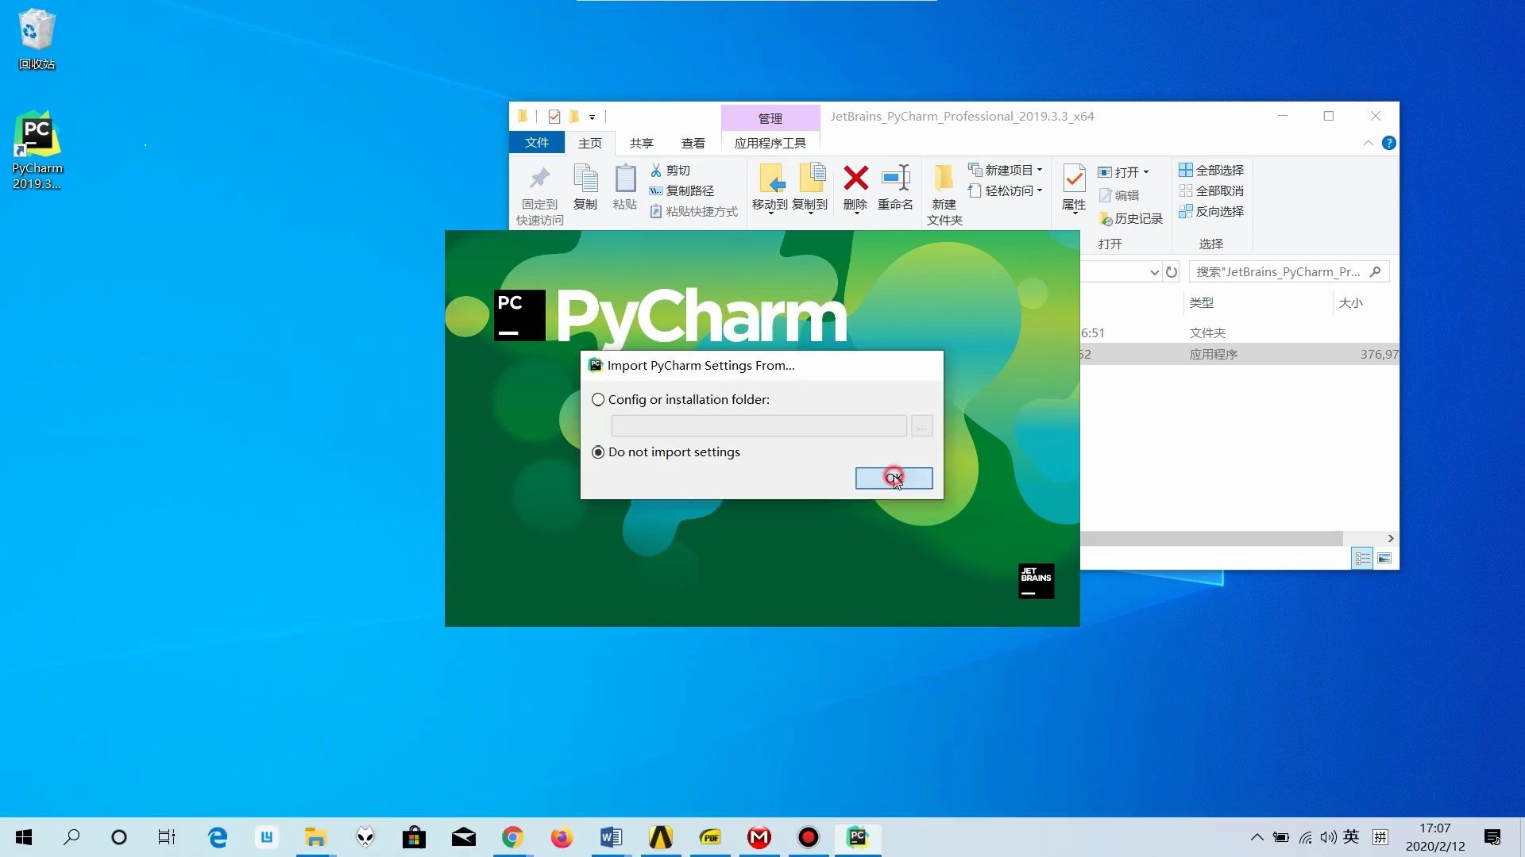Click the OK button in import dialog
Viewport: 1525px width, 857px height.
[894, 478]
